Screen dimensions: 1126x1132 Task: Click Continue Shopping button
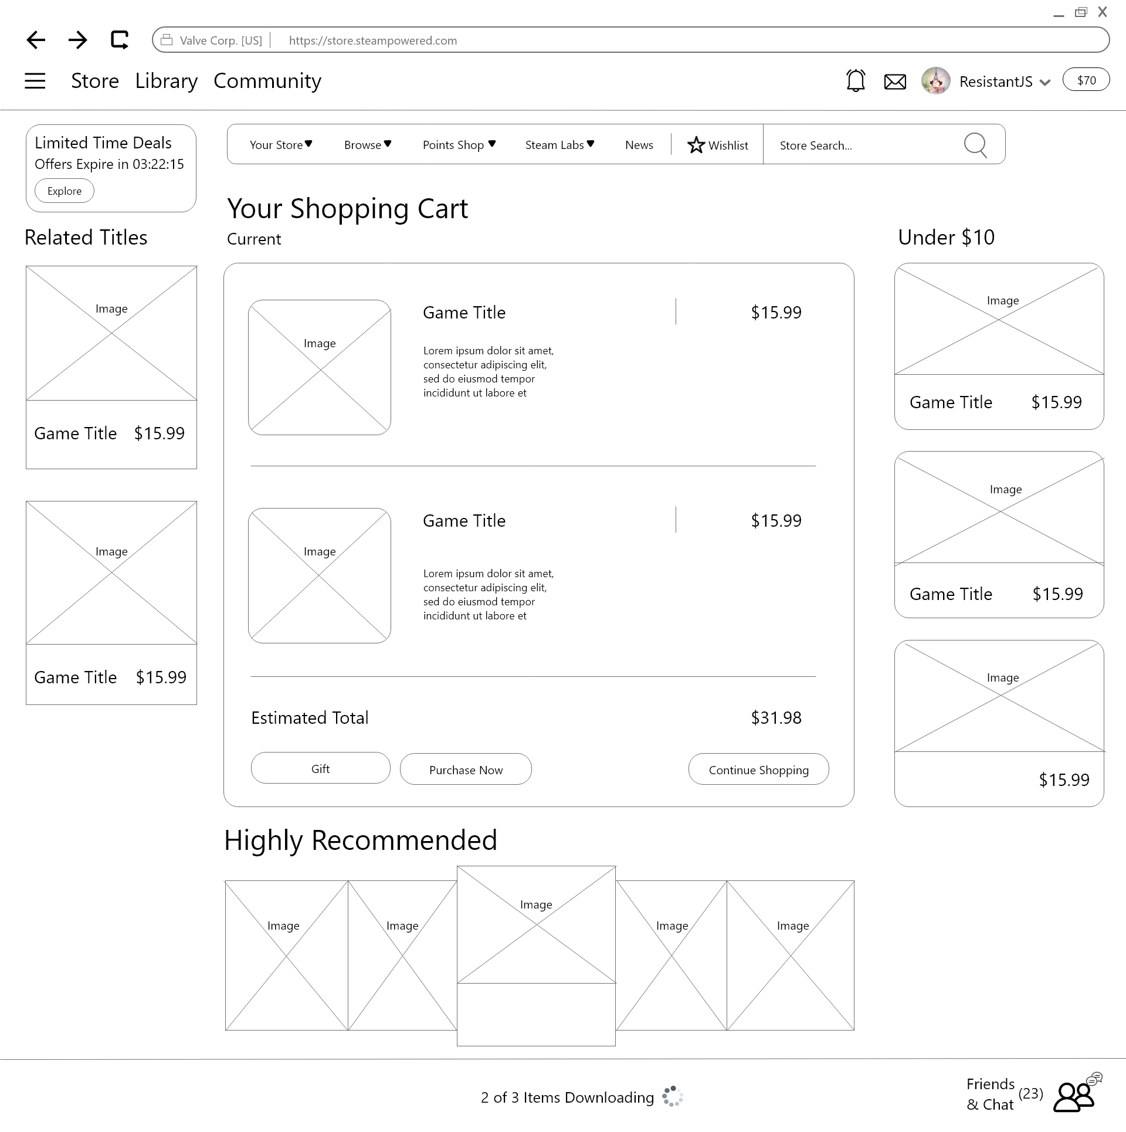point(758,770)
